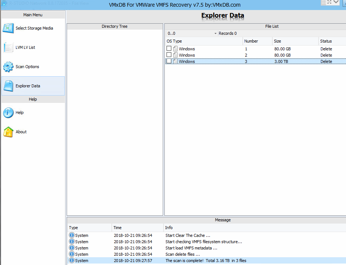Click the grid icon in the title bar

[x=323, y=3]
